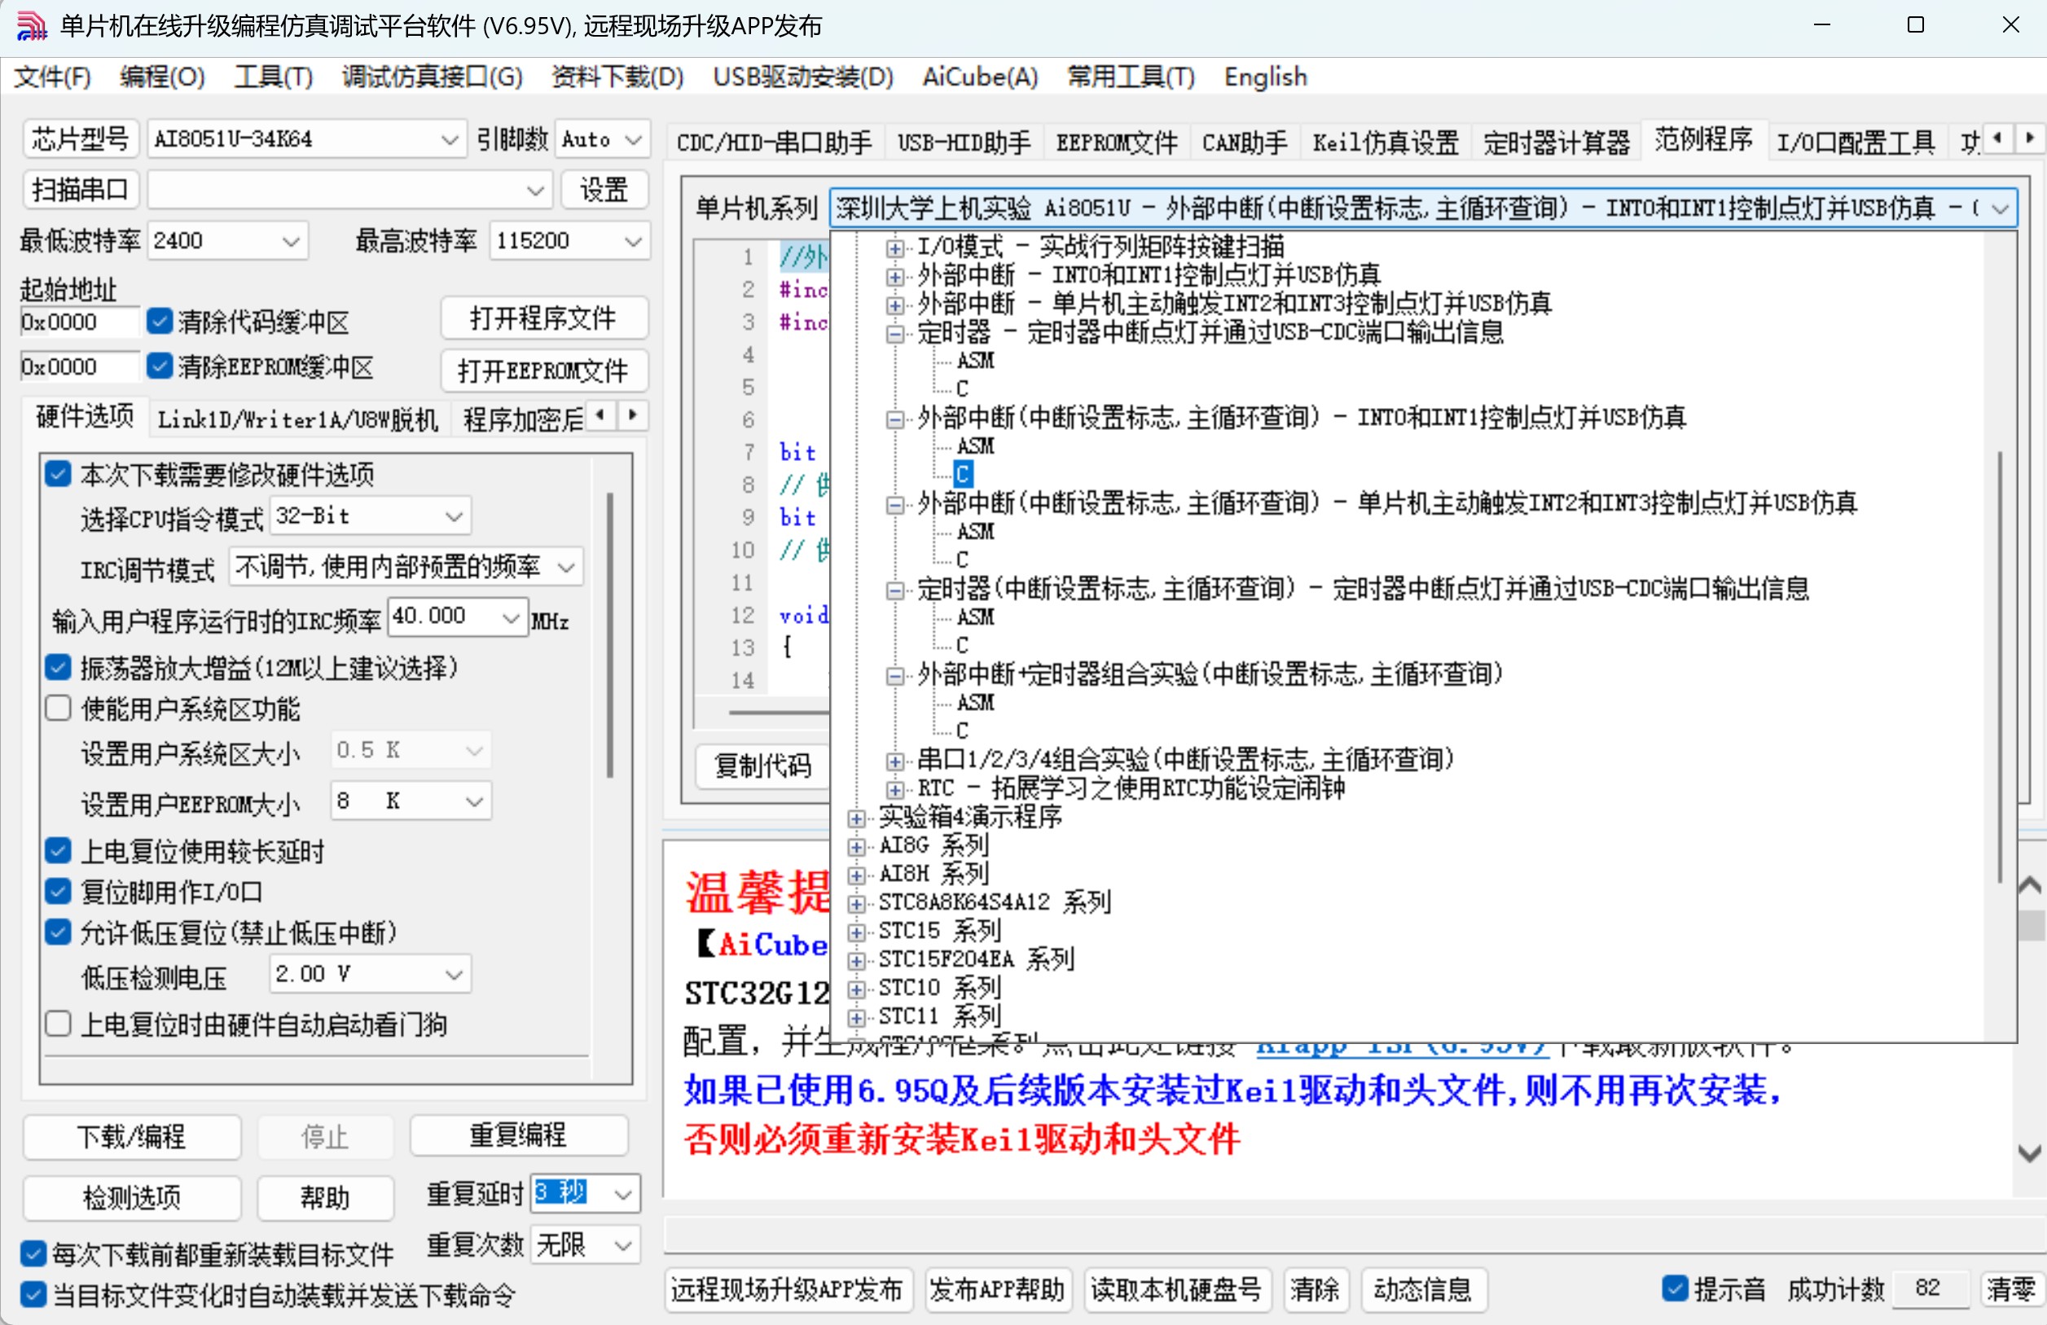Click 下载/编程 button
The width and height of the screenshot is (2047, 1325).
pos(130,1137)
